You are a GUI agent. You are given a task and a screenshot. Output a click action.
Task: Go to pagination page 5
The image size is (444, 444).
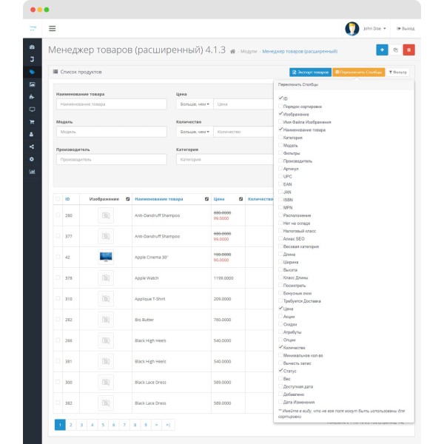click(x=103, y=425)
